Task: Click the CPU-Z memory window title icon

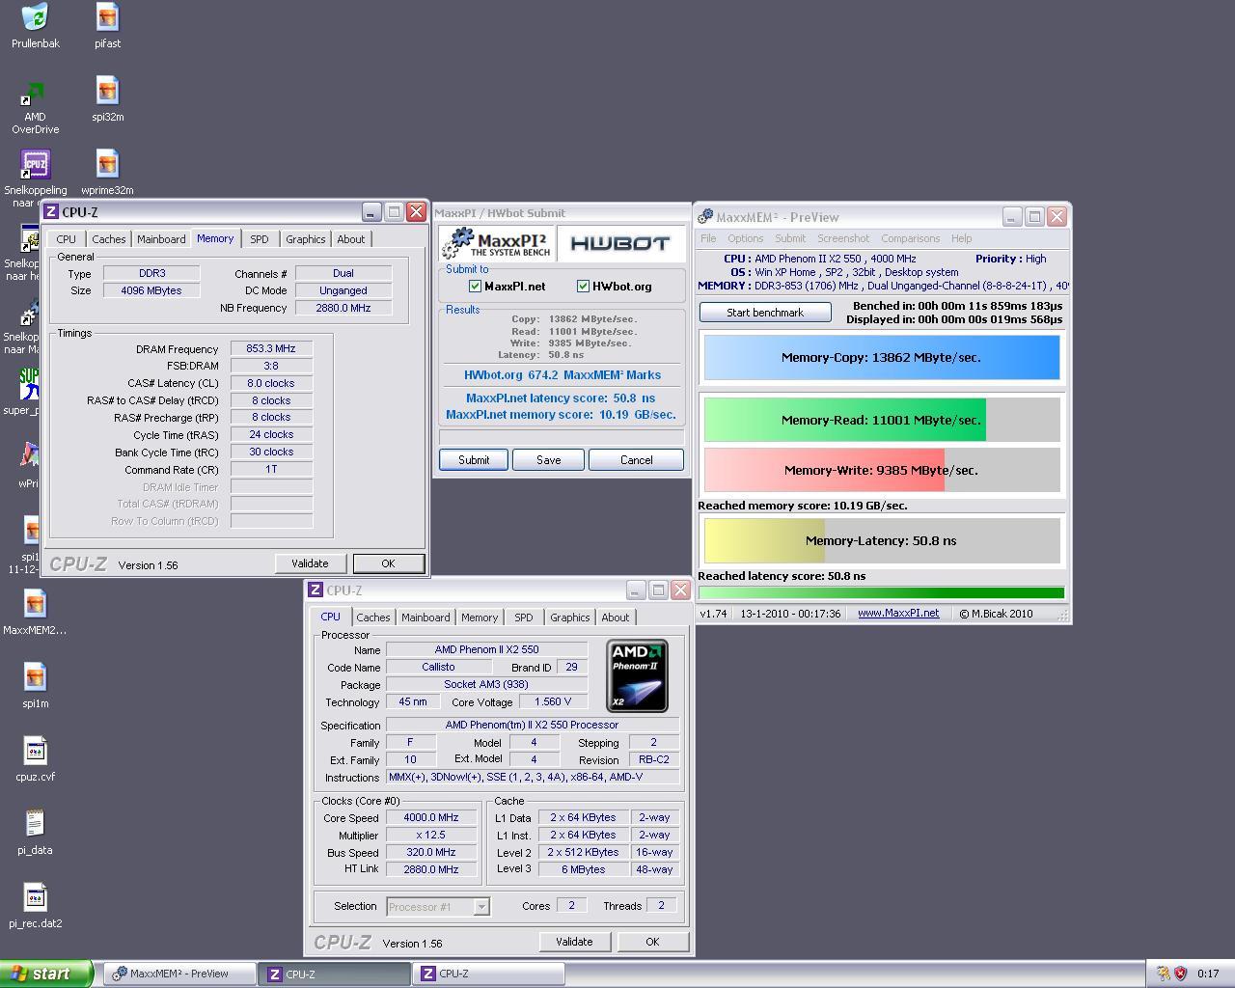Action: point(52,212)
